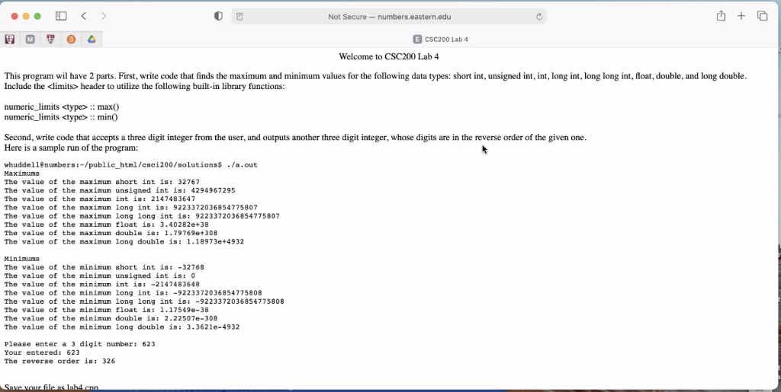Click the minimum short int -32768 line

(104, 267)
